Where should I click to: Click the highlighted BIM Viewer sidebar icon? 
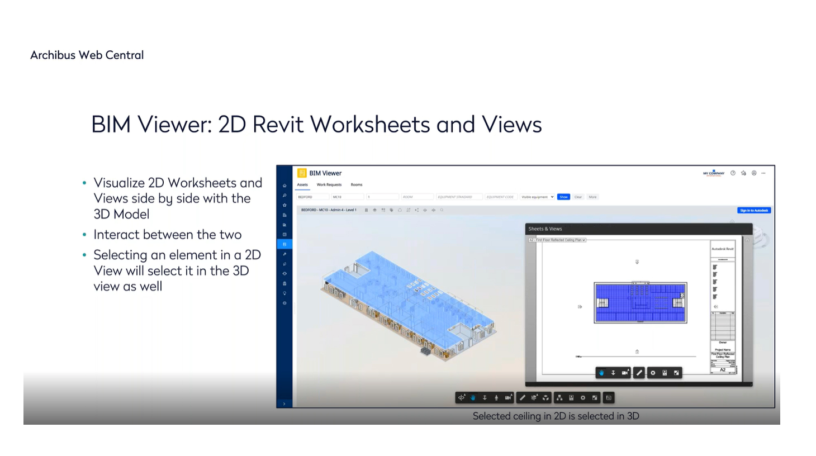pyautogui.click(x=284, y=244)
